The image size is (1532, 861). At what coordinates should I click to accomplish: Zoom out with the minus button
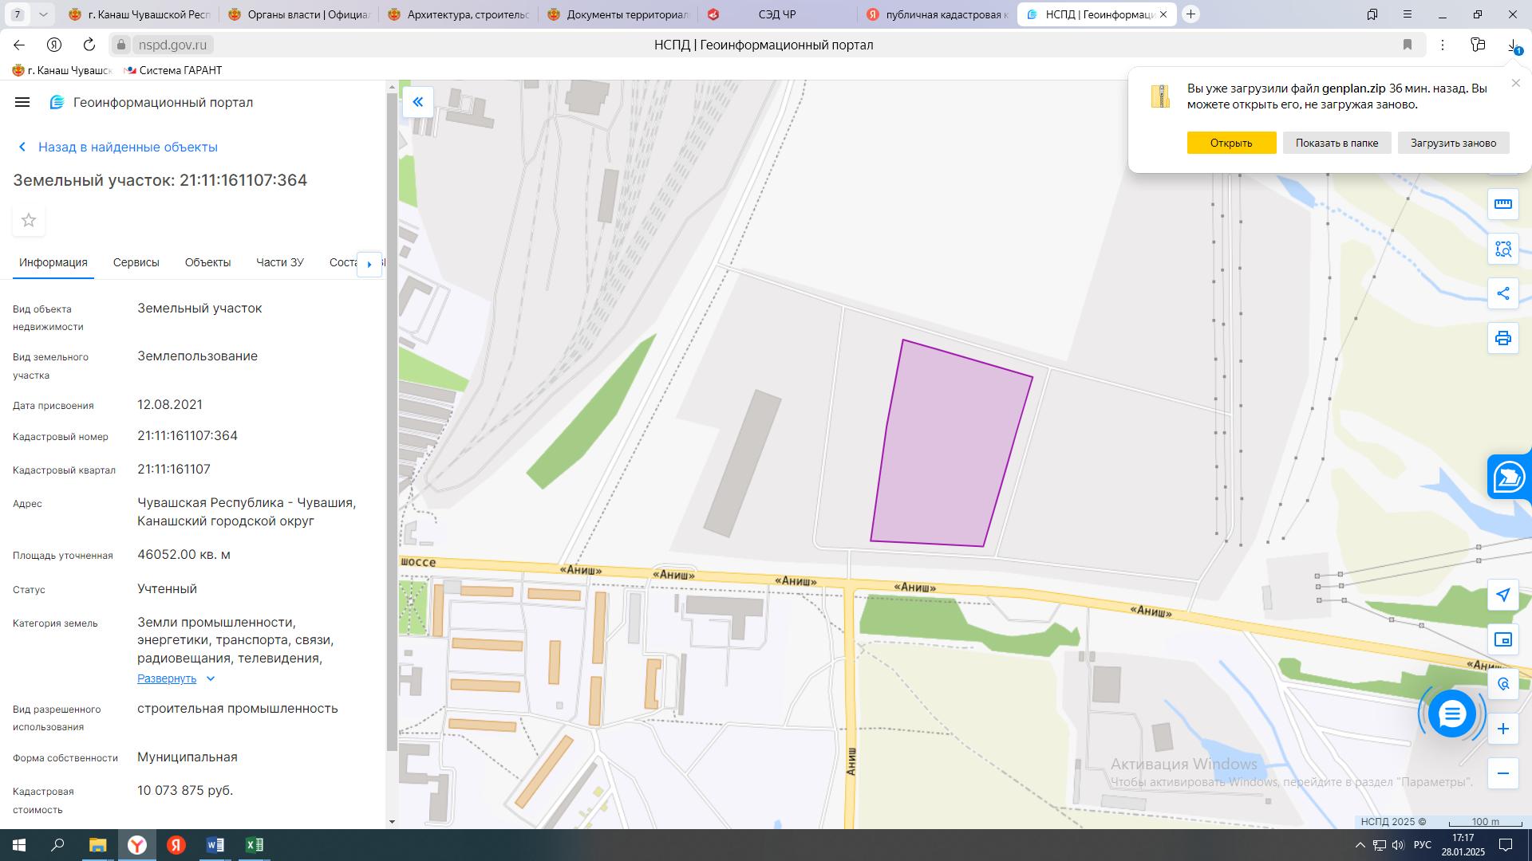pyautogui.click(x=1502, y=773)
